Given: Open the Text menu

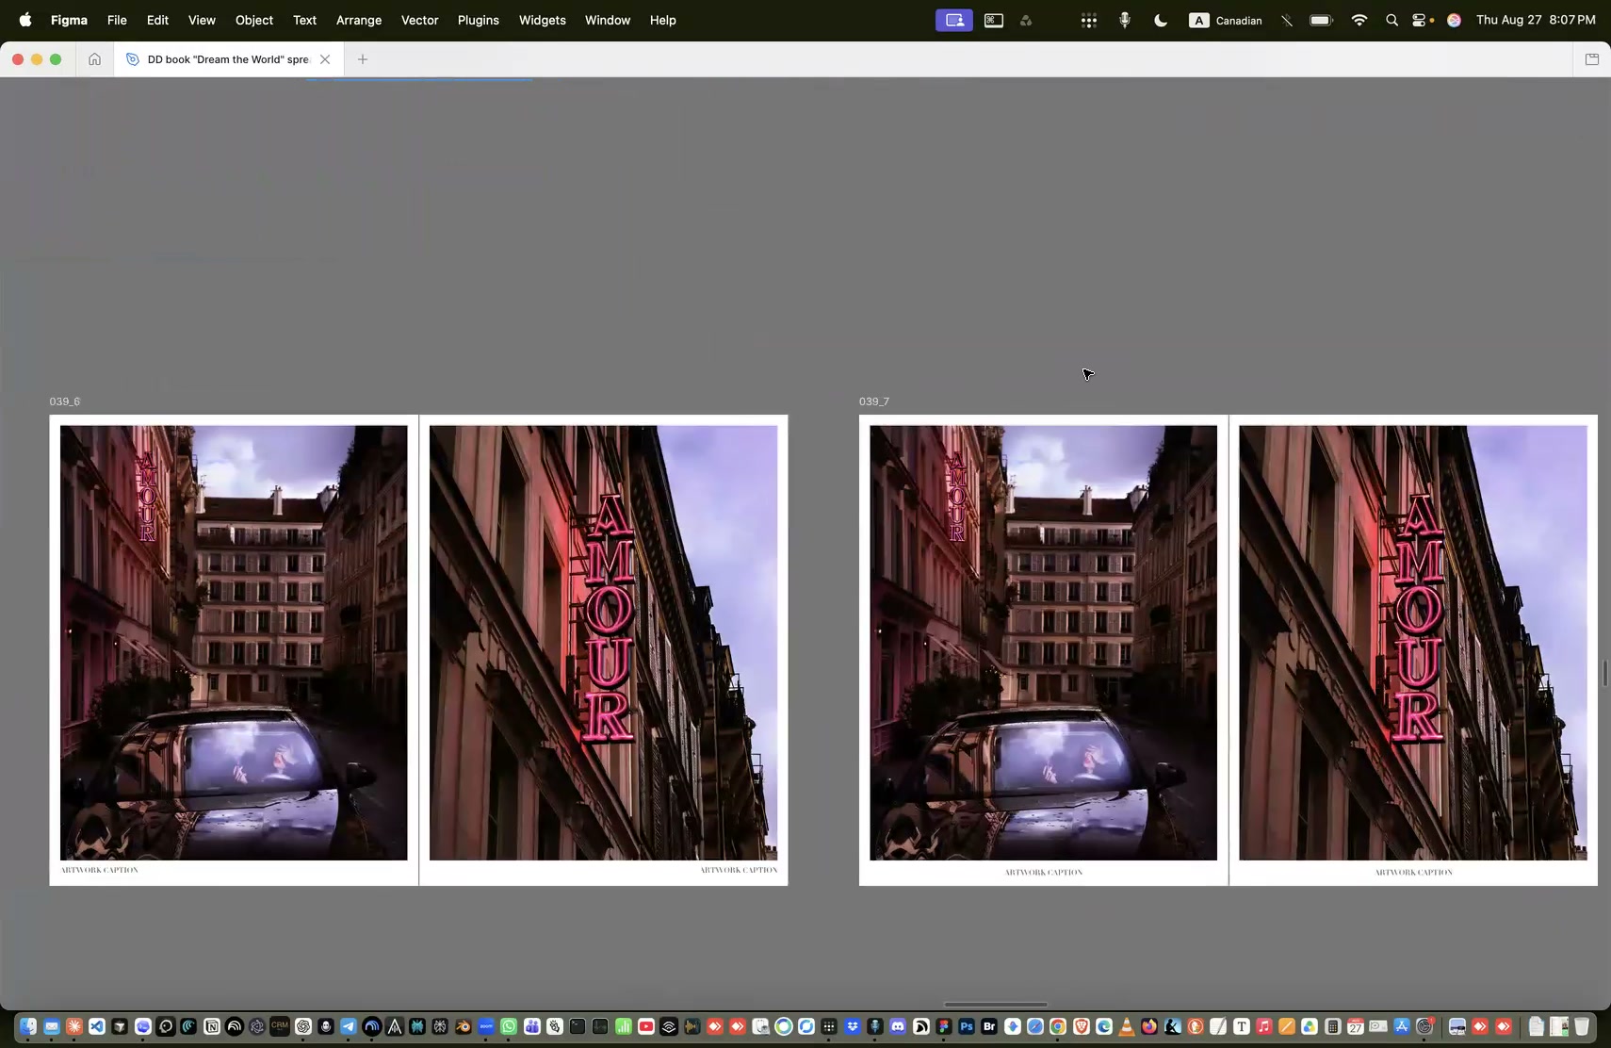Looking at the screenshot, I should (x=304, y=20).
